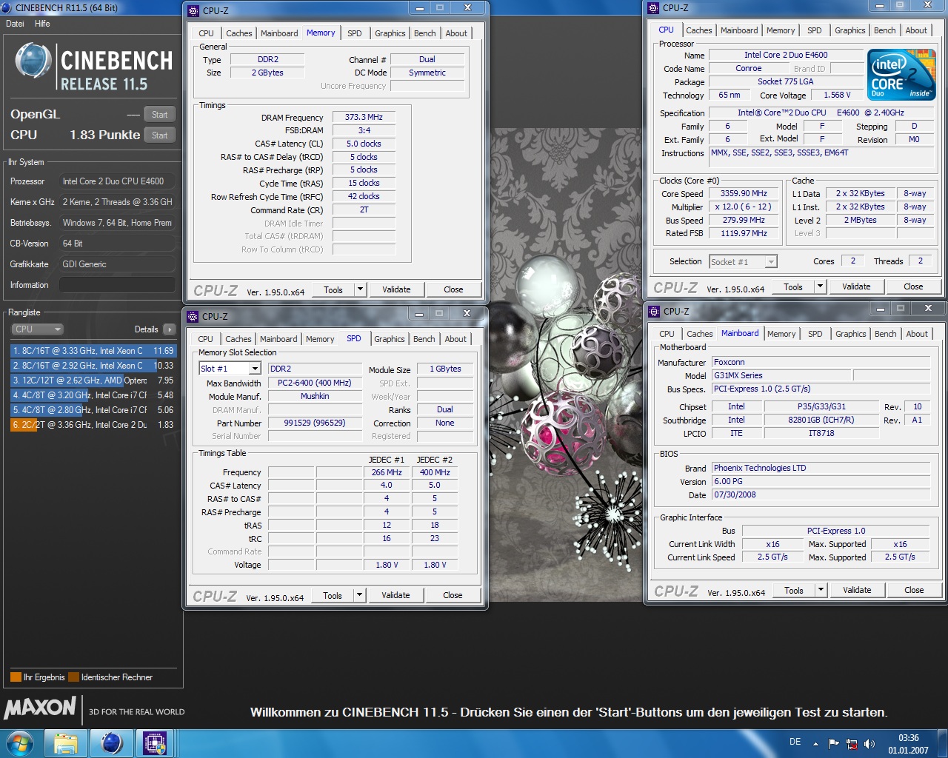Select the 8C/16T @ 3.33 GHz Xeon ranking row
Viewport: 948px width, 758px height.
[x=93, y=351]
